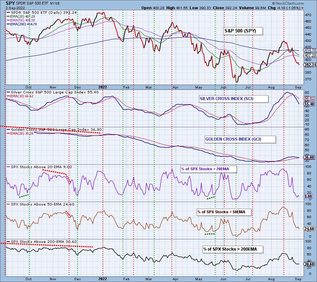Click the 'GOLDEN CROSS INDEX (GCI)' label box
Image resolution: width=317 pixels, height=282 pixels.
[x=240, y=139]
